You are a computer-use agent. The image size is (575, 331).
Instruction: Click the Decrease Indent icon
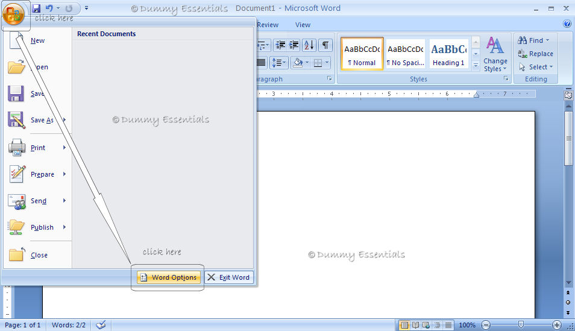280,45
